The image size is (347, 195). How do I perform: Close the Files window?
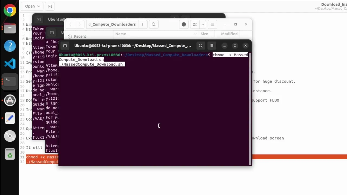tap(246, 24)
